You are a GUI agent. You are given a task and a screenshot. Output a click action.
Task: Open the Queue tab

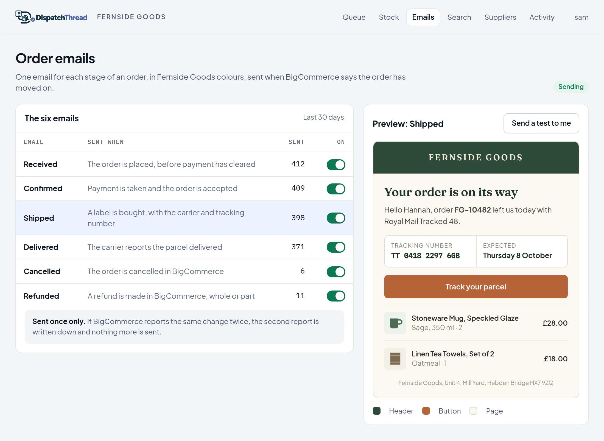tap(354, 17)
